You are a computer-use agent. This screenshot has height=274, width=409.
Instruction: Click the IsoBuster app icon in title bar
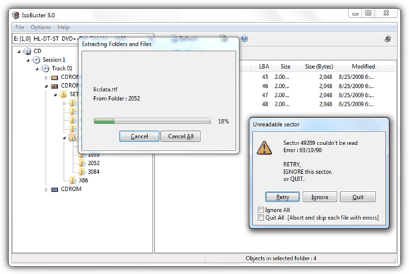point(16,15)
